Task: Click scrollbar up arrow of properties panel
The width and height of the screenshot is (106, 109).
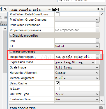Action: point(102,14)
